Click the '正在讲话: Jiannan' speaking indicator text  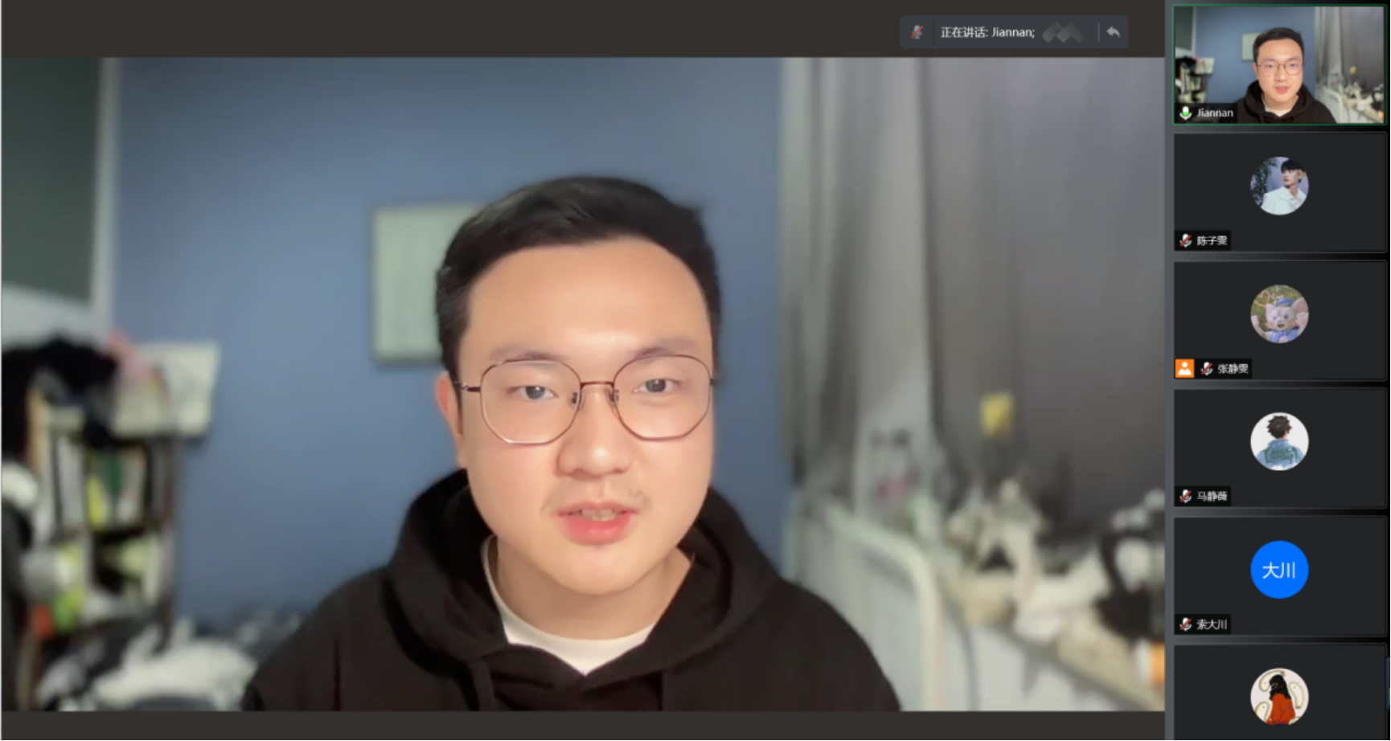pyautogui.click(x=987, y=32)
